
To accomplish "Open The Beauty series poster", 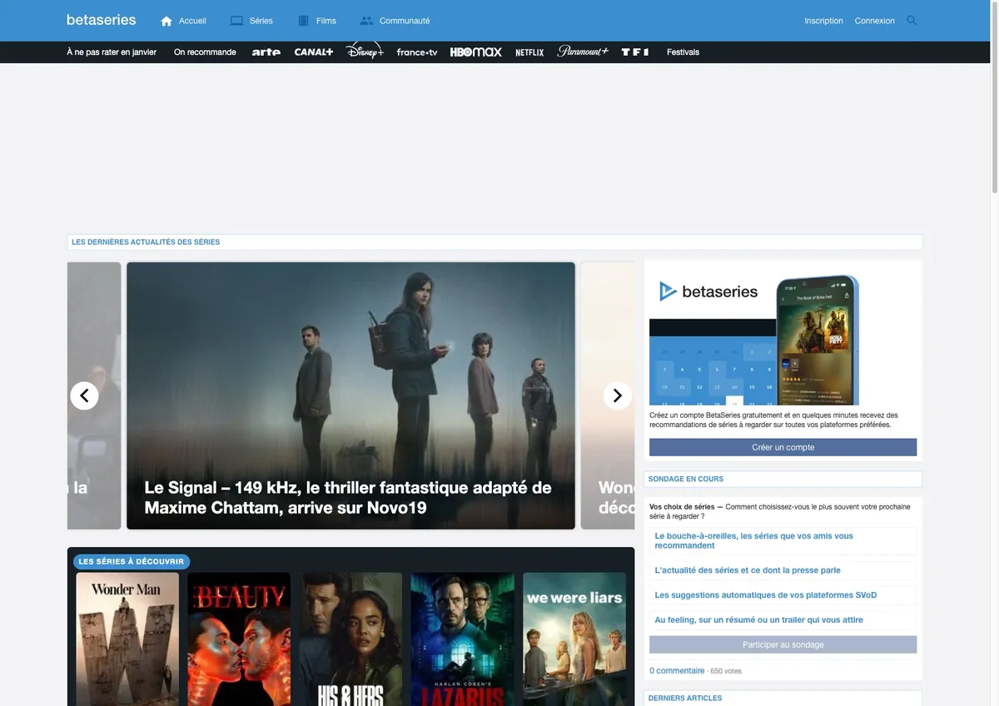I will [x=239, y=639].
